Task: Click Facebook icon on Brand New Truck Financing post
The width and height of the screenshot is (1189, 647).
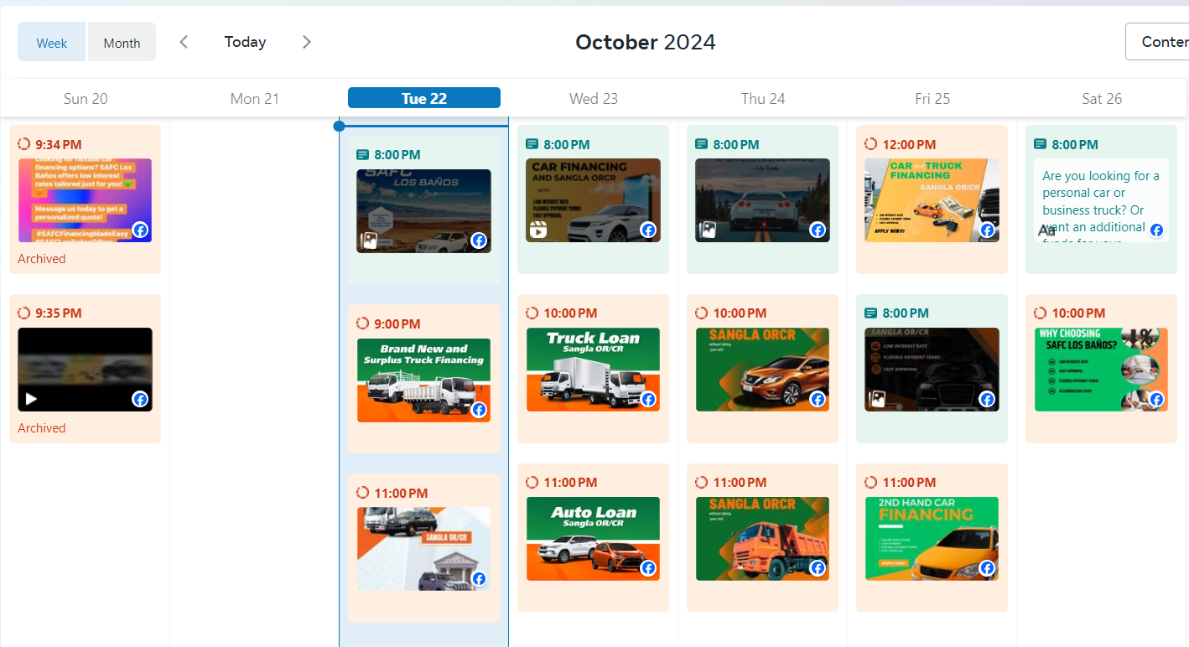Action: click(x=479, y=410)
